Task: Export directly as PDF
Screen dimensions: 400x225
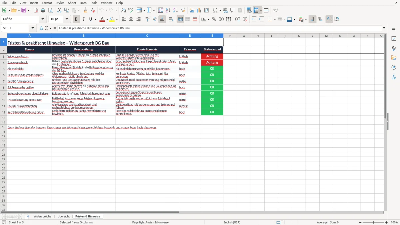Action: click(x=36, y=10)
